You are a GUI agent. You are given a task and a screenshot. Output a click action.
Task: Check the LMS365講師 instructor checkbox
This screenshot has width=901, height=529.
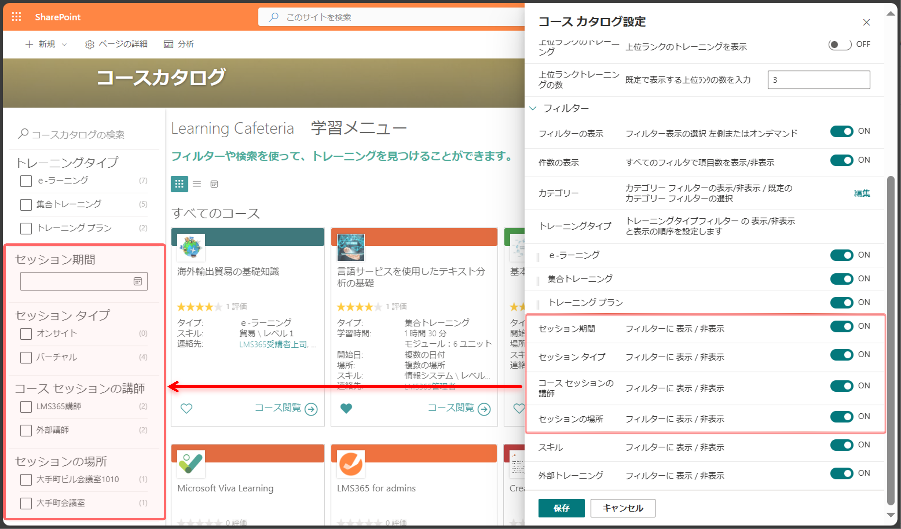pyautogui.click(x=26, y=406)
